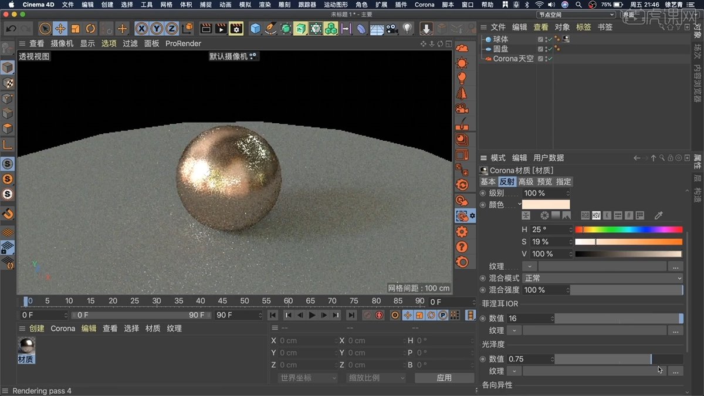Screen dimensions: 704x396
Task: Switch to the 高级 material tab
Action: (526, 182)
